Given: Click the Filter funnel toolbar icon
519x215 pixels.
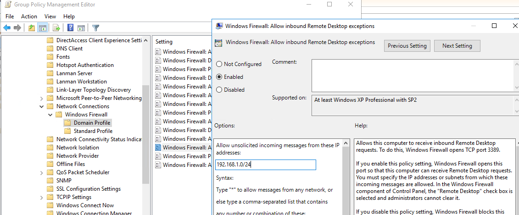Looking at the screenshot, I should [95, 28].
